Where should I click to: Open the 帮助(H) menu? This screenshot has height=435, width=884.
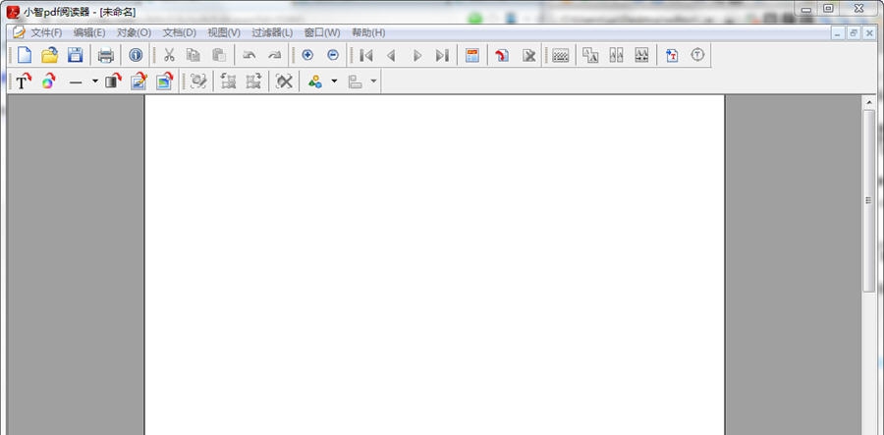point(368,32)
